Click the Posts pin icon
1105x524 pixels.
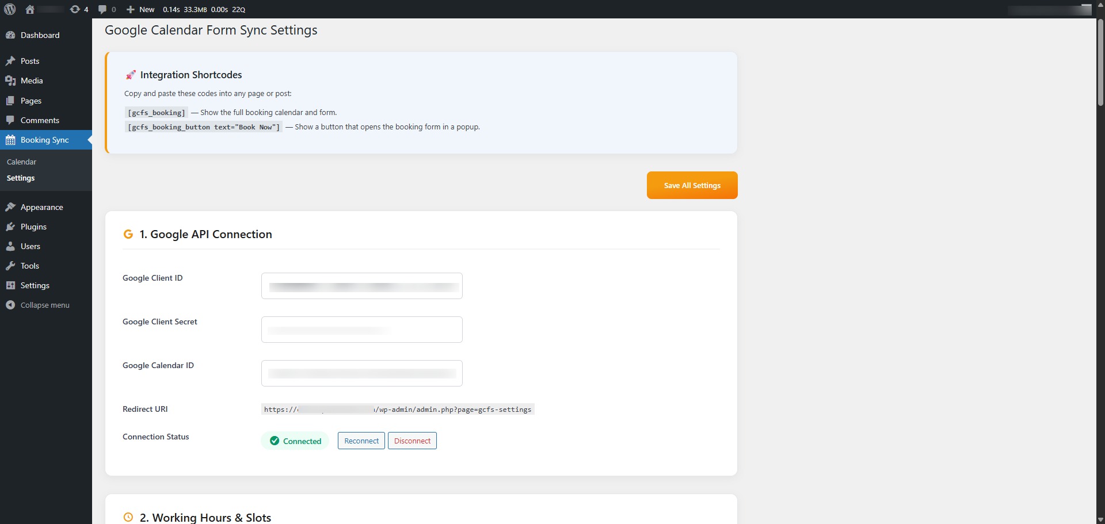[x=10, y=61]
